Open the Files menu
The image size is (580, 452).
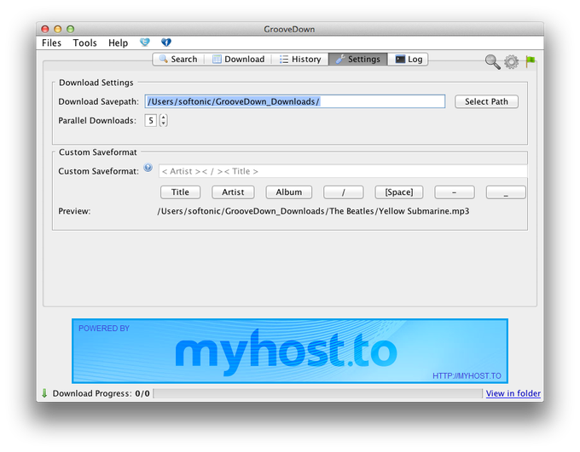[x=51, y=43]
